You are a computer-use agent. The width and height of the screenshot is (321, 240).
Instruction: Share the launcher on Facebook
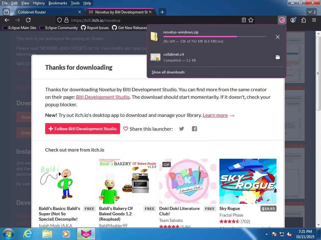(x=194, y=129)
